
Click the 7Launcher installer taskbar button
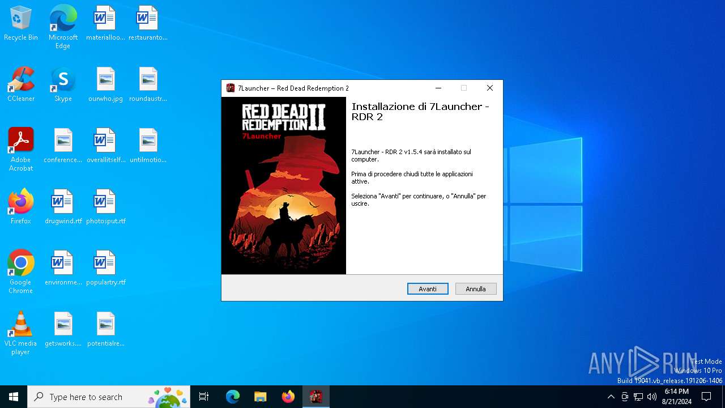click(x=316, y=397)
